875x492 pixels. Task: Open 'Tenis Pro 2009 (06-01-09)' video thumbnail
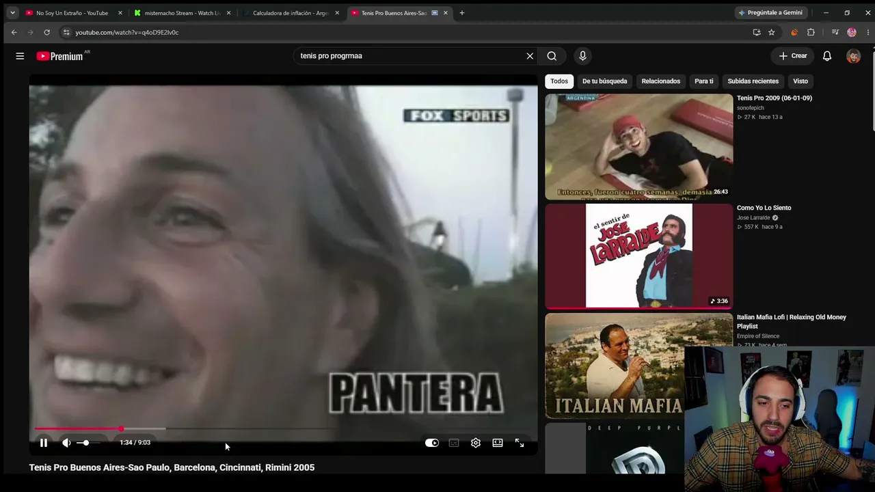(x=638, y=147)
